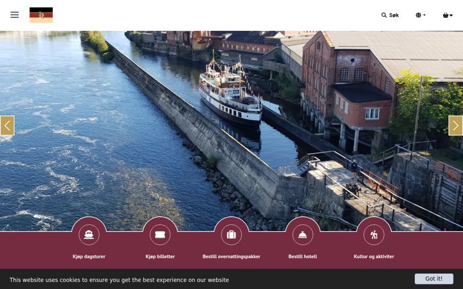The width and height of the screenshot is (463, 289).
Task: Open Bestill overnattingspakker link
Action: click(232, 256)
